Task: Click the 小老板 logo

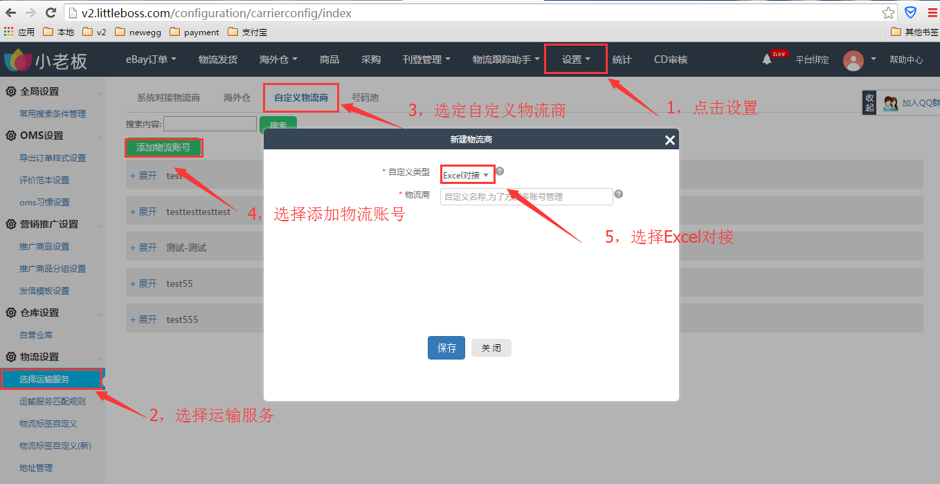Action: (x=46, y=61)
